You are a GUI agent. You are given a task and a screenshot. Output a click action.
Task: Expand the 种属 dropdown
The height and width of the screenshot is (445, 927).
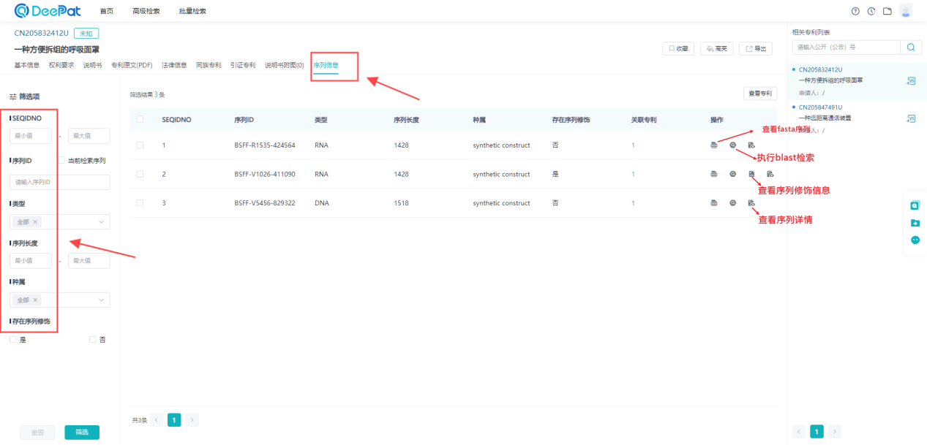point(60,300)
